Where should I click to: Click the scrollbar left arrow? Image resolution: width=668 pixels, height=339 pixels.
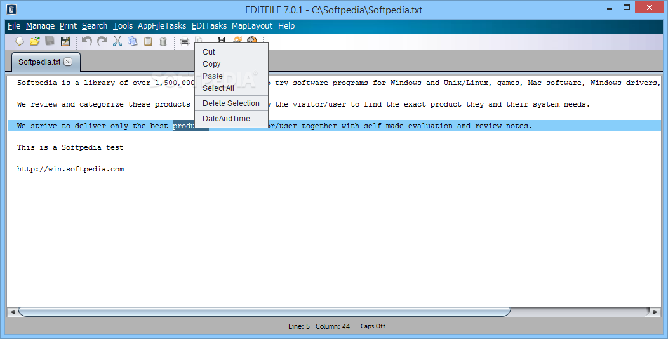pos(12,312)
